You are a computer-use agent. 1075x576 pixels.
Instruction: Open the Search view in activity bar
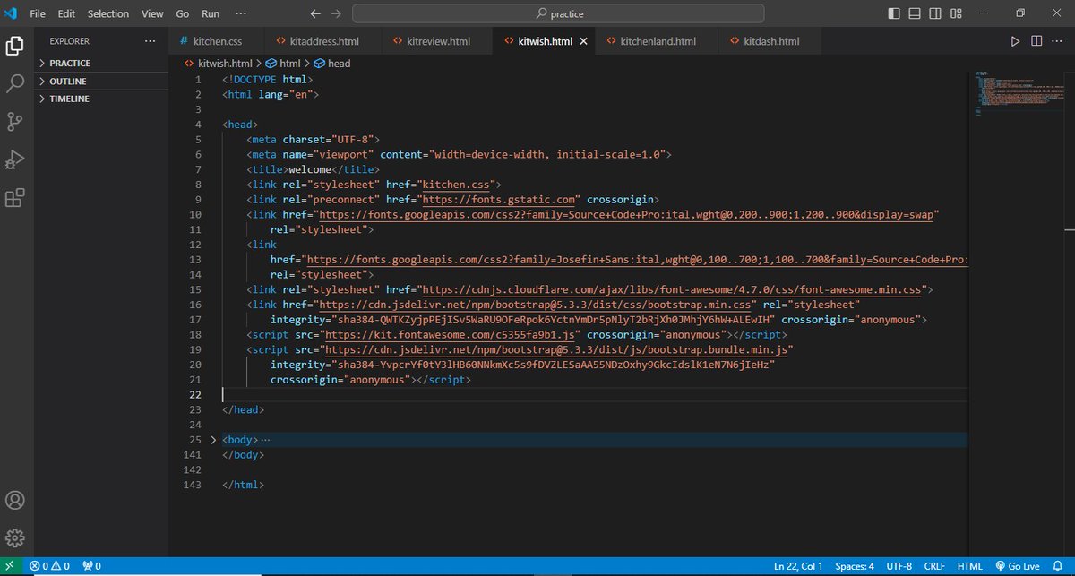[x=15, y=84]
